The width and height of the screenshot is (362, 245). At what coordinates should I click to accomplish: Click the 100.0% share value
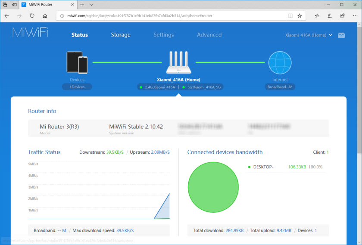coord(315,167)
